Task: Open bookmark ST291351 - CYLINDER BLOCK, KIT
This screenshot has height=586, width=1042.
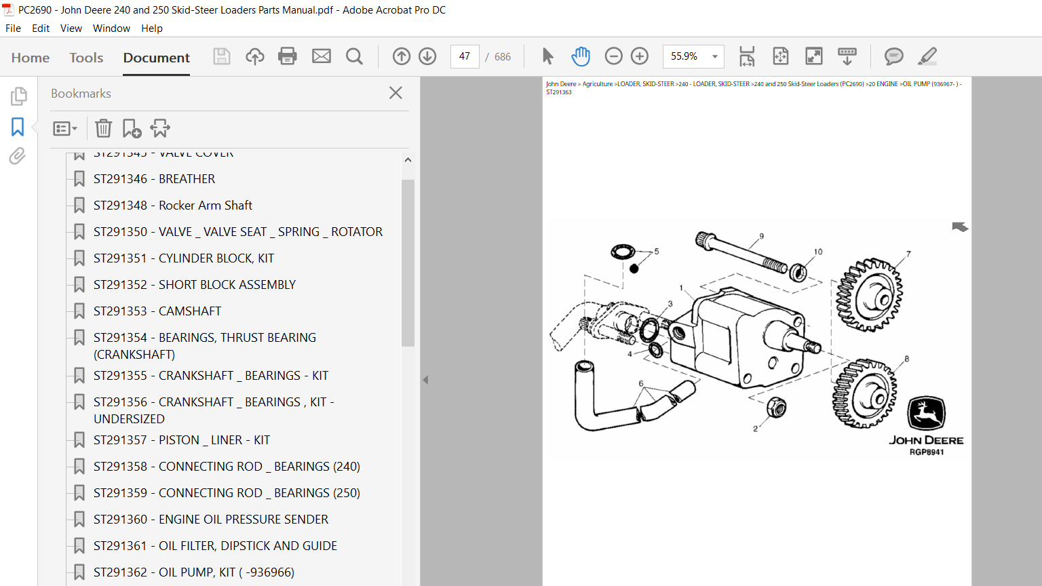Action: tap(184, 258)
